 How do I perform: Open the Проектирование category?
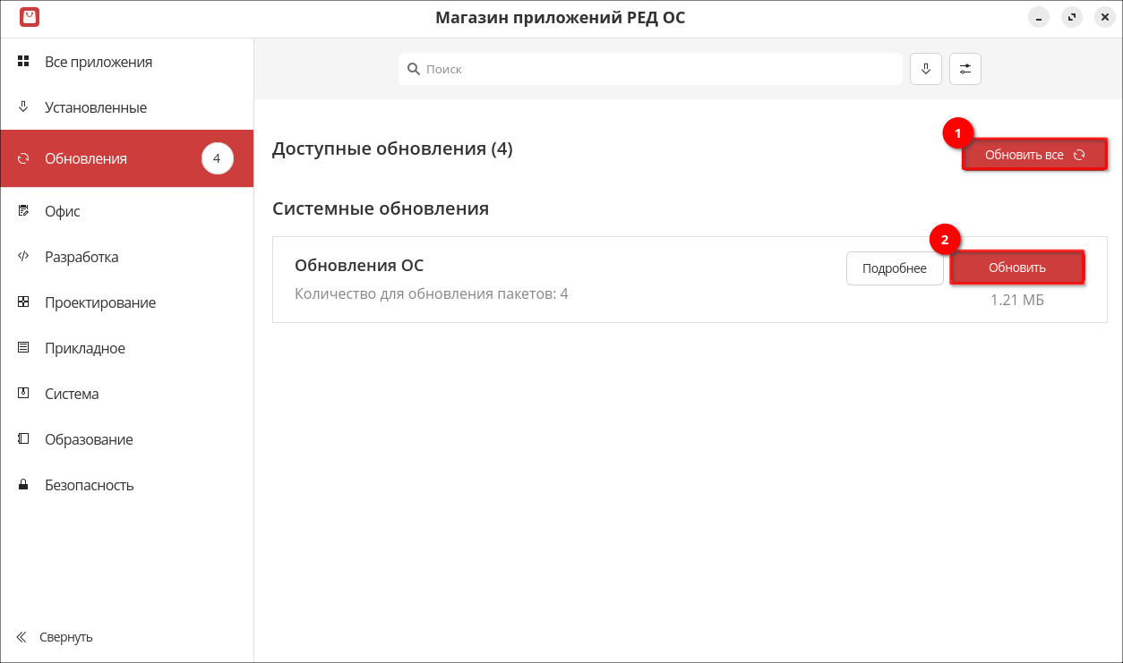click(100, 302)
